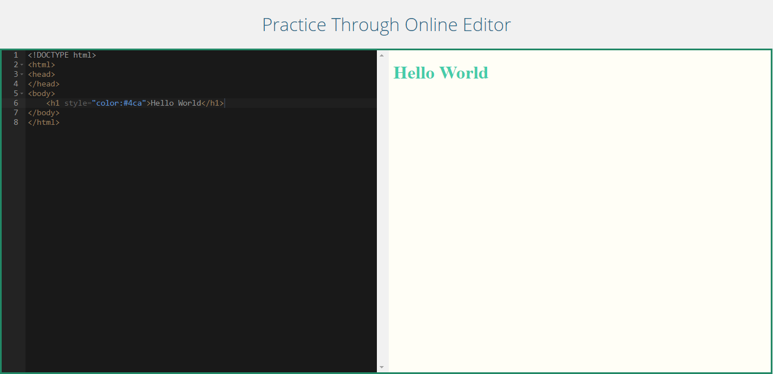Collapse the <html> element code fold

tap(22, 64)
